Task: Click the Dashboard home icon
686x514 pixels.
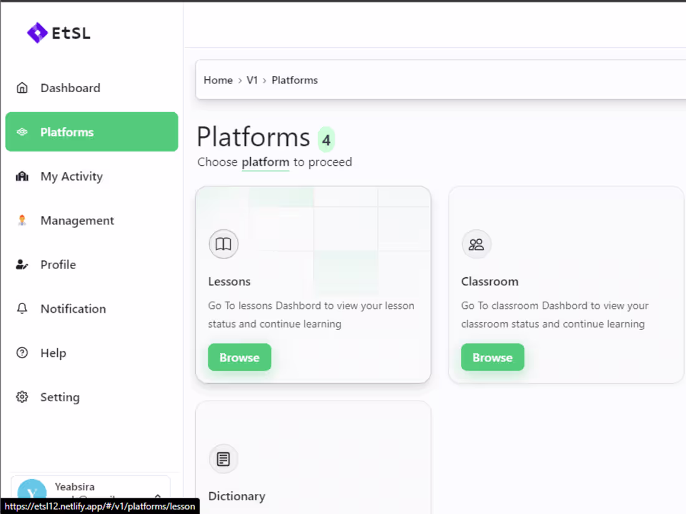Action: (x=22, y=88)
